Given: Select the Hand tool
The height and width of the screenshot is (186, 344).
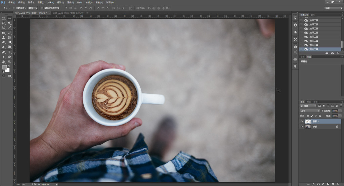Looking at the screenshot, I should point(3,62).
